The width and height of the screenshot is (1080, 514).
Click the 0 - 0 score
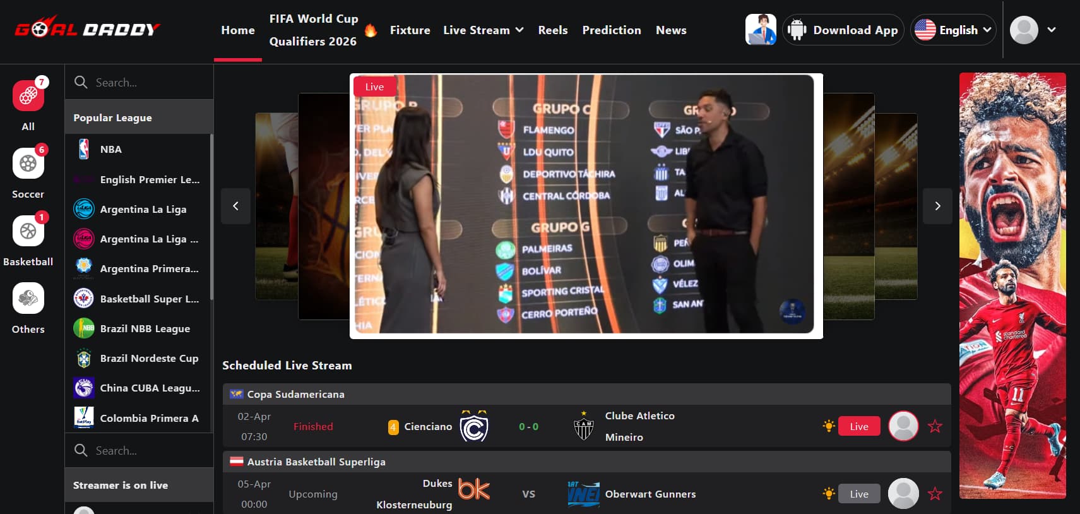(x=528, y=426)
